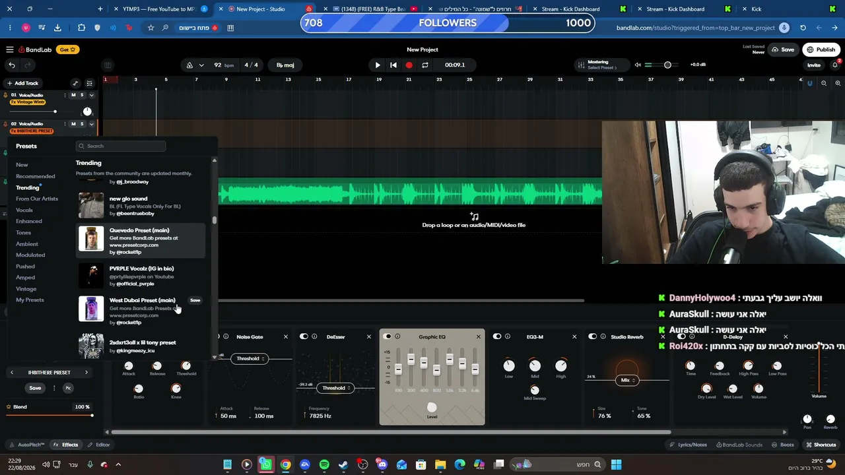Edit the 92 bpm tempo value
845x475 pixels.
coord(218,65)
